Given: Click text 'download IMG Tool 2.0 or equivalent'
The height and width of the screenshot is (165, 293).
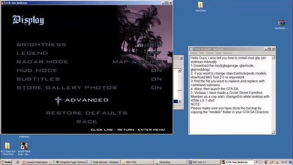Looking at the screenshot, I should (x=217, y=77).
